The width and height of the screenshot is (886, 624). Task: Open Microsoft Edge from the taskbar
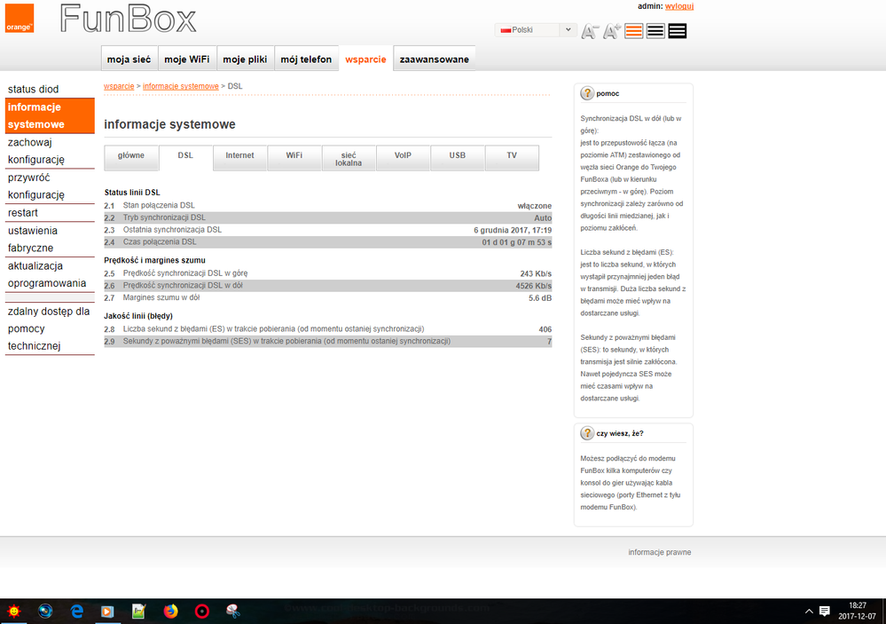click(x=77, y=611)
